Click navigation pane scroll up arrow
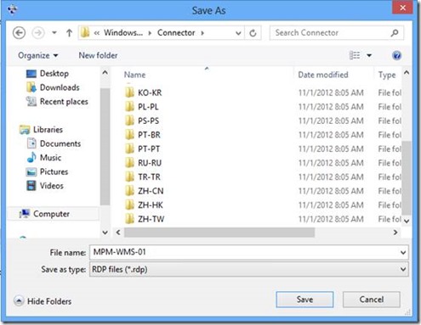This screenshot has width=421, height=325. (x=105, y=73)
